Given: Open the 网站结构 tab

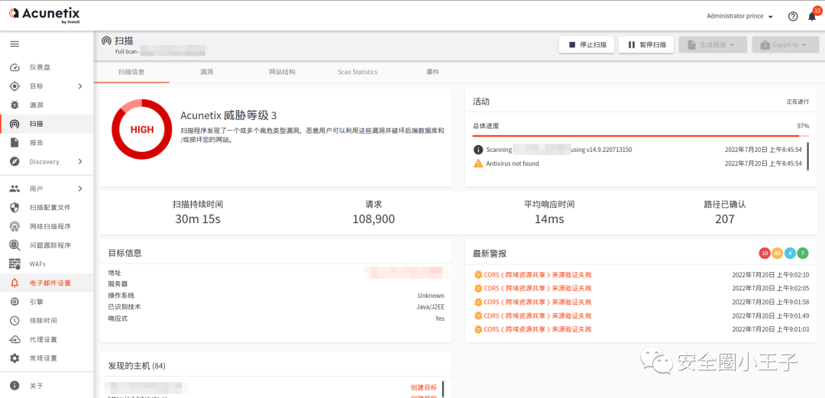Looking at the screenshot, I should (282, 72).
